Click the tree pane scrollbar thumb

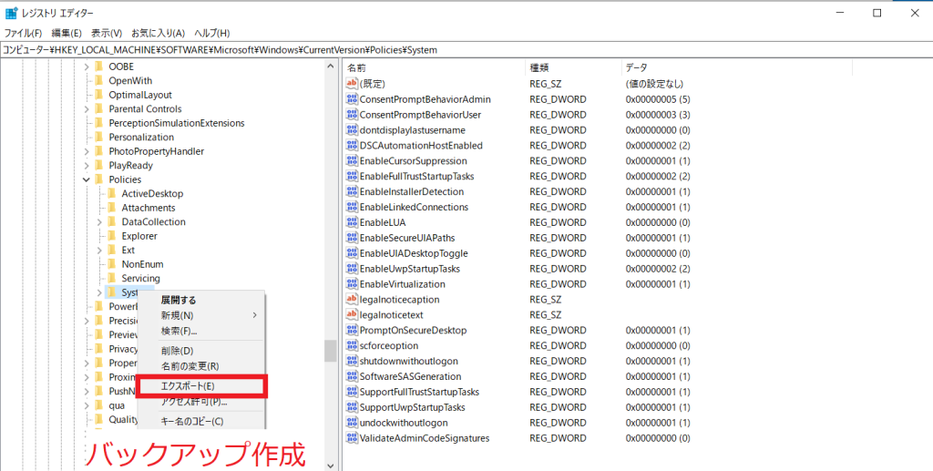click(x=331, y=350)
